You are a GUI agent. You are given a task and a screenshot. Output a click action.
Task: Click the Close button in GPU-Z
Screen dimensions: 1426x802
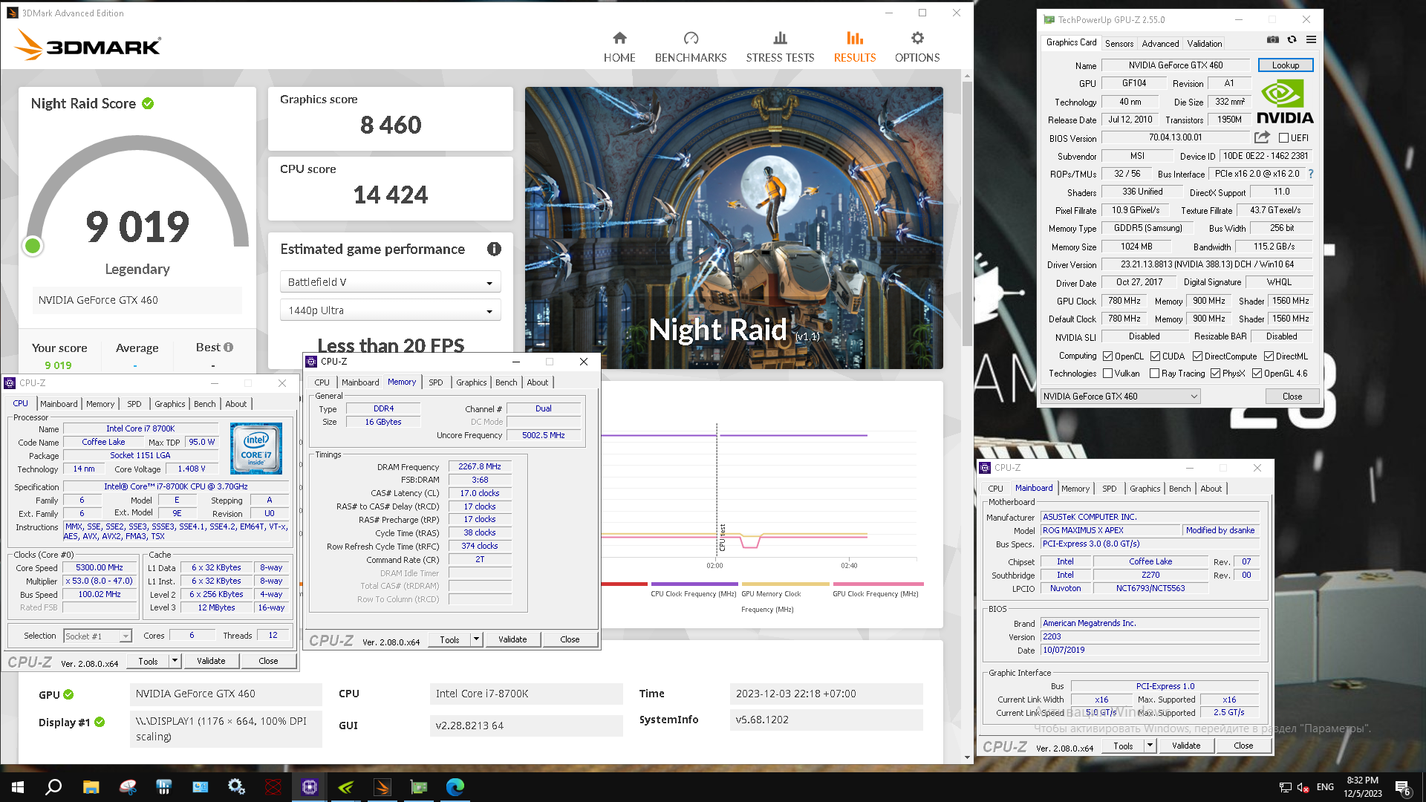[1292, 397]
